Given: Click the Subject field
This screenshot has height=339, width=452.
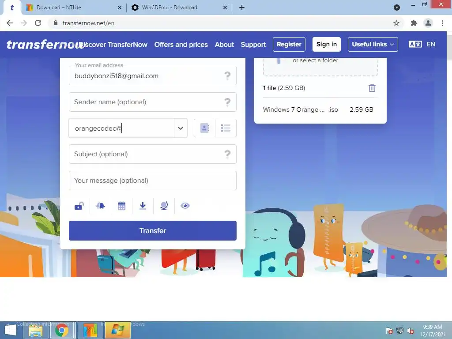Looking at the screenshot, I should [152, 154].
